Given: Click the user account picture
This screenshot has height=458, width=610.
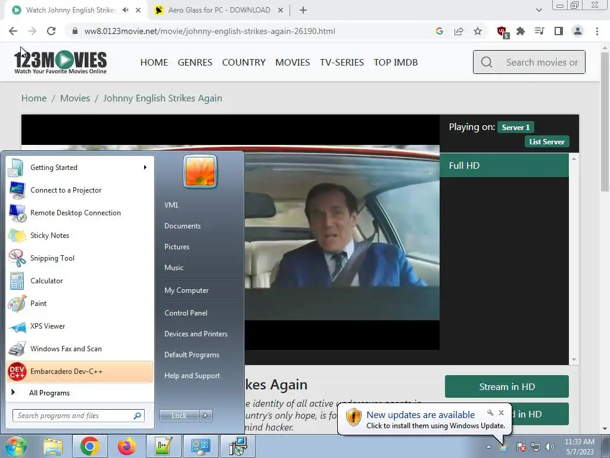Looking at the screenshot, I should point(200,172).
